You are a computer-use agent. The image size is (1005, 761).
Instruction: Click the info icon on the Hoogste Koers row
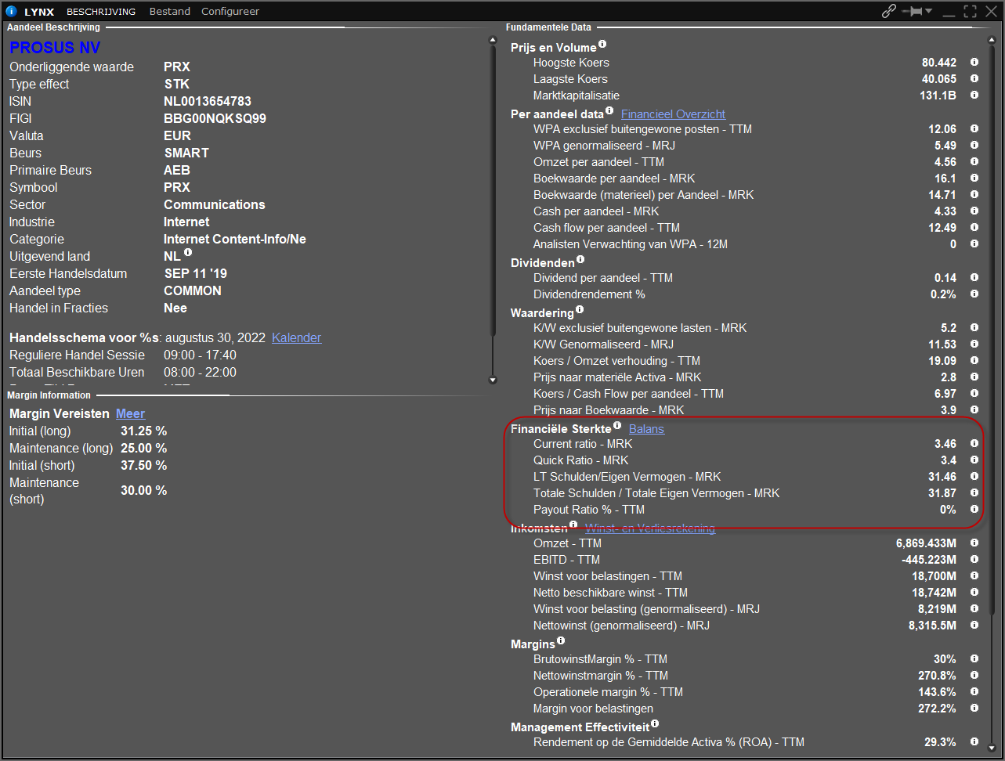[x=974, y=62]
